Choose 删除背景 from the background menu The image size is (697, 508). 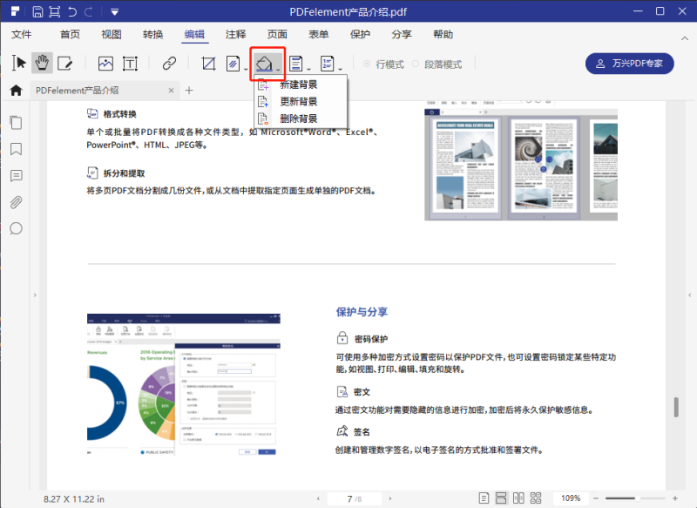tap(298, 119)
